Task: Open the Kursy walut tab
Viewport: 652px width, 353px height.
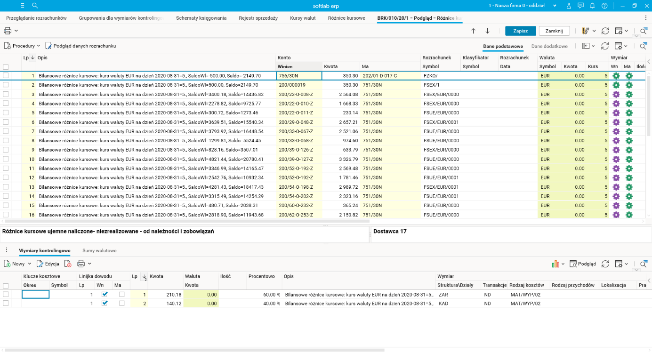Action: coord(303,18)
